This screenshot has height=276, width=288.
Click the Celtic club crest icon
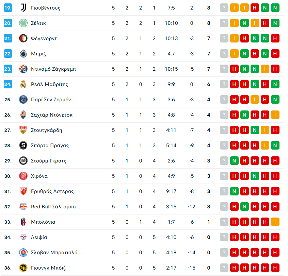[x=23, y=23]
